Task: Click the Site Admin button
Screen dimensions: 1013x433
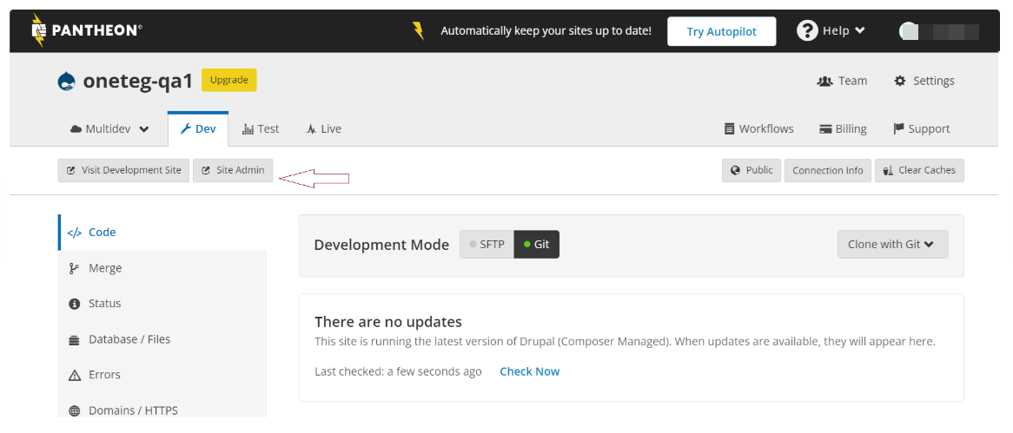Action: click(x=233, y=170)
